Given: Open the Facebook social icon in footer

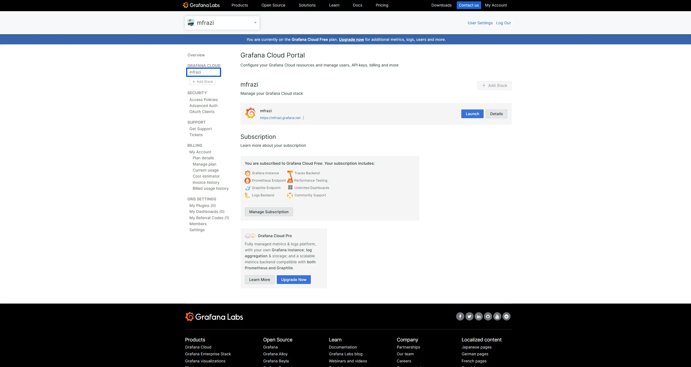Looking at the screenshot, I should point(460,316).
